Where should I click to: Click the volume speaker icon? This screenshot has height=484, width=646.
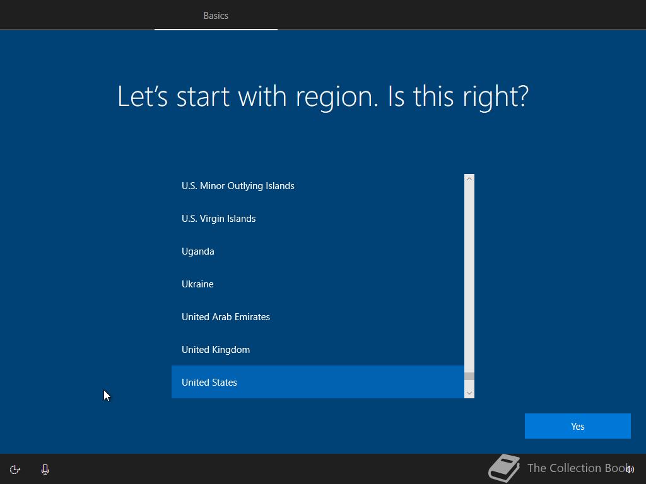[630, 469]
